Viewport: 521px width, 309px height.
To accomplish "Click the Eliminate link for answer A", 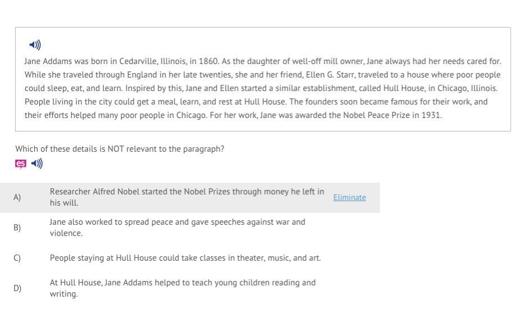I will click(x=349, y=197).
